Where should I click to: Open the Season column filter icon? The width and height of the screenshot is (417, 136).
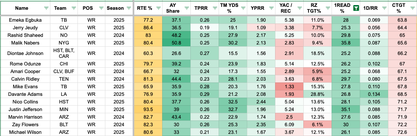(x=129, y=8)
